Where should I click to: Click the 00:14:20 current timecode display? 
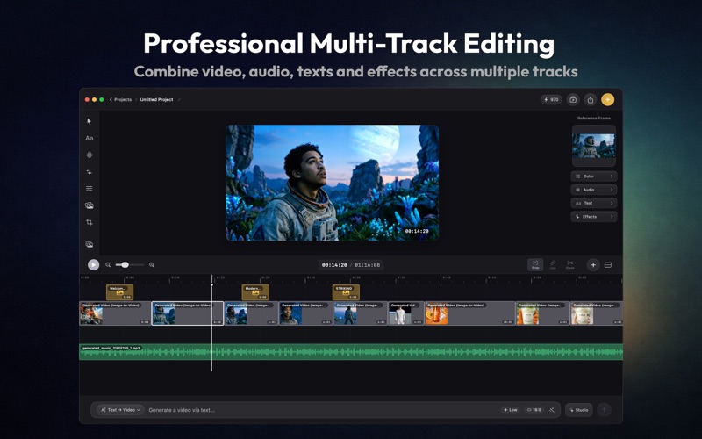point(334,265)
